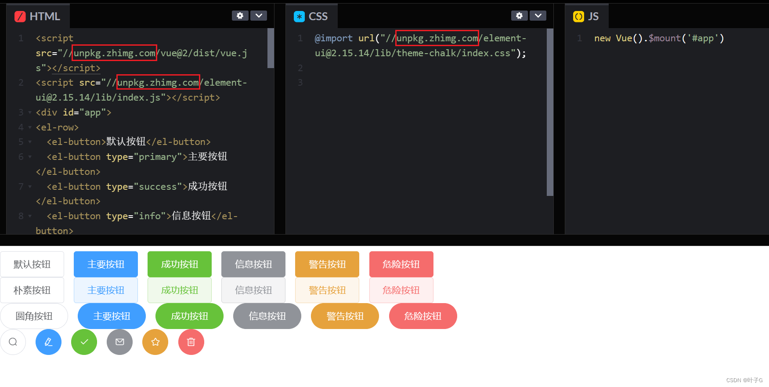Click the rounded red 危险按钮 button

click(x=423, y=316)
